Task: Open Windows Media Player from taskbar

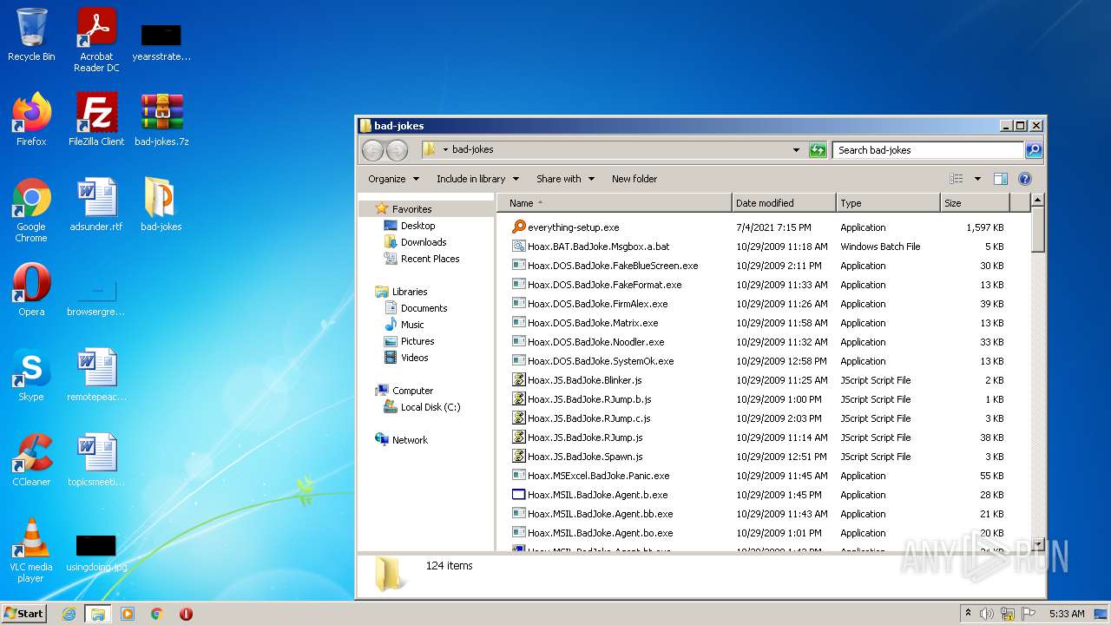Action: coord(128,614)
